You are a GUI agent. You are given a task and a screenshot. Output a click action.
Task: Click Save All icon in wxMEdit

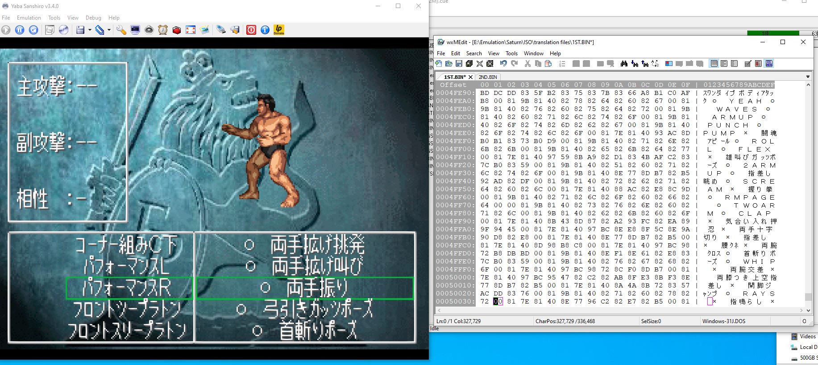[x=469, y=64]
